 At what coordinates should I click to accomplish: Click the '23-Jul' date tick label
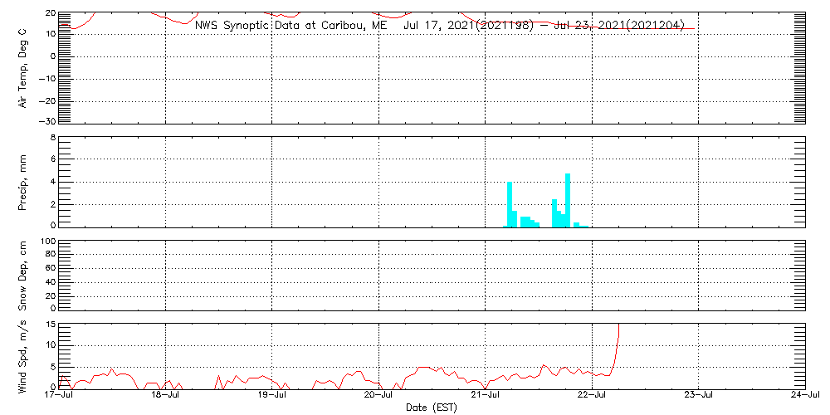click(x=699, y=395)
